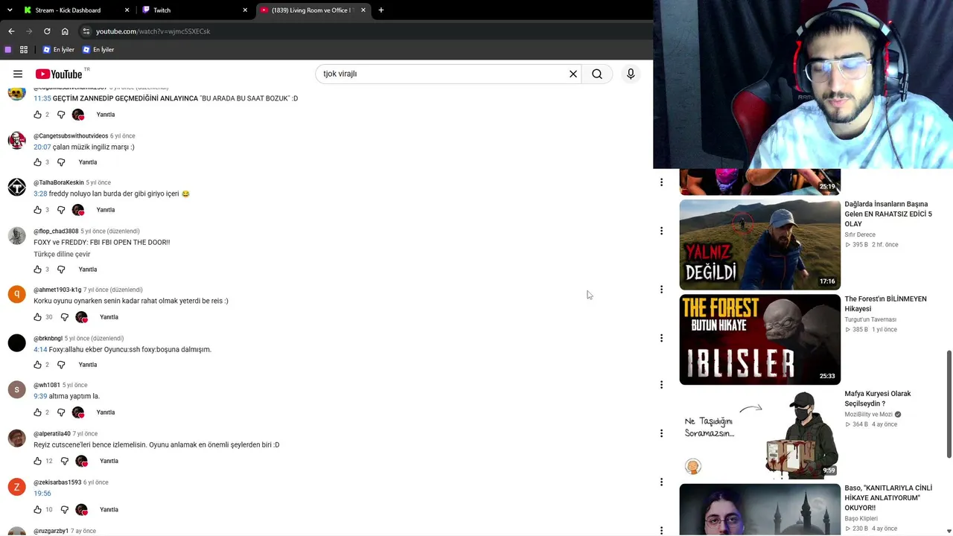This screenshot has height=536, width=953.
Task: Open the apps grid in bookmarks bar
Action: [x=24, y=50]
